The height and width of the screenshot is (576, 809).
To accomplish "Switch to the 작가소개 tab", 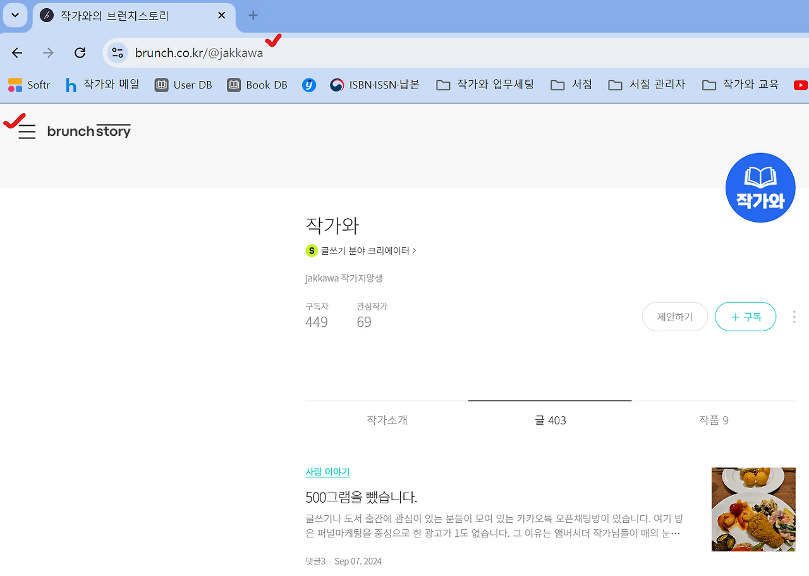I will tap(386, 420).
